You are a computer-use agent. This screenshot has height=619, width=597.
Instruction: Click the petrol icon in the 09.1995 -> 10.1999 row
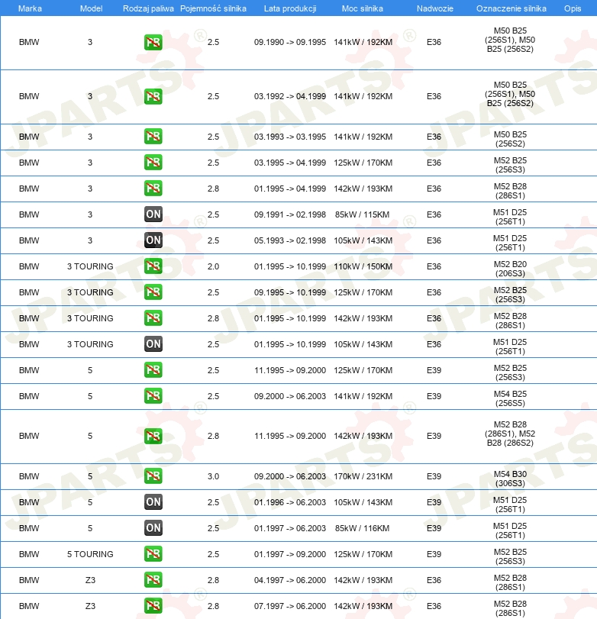pos(153,292)
